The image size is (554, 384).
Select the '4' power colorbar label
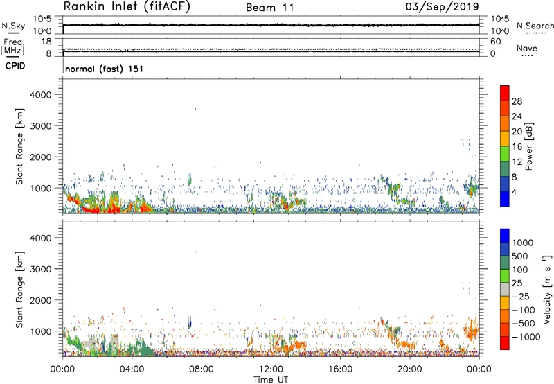(515, 192)
